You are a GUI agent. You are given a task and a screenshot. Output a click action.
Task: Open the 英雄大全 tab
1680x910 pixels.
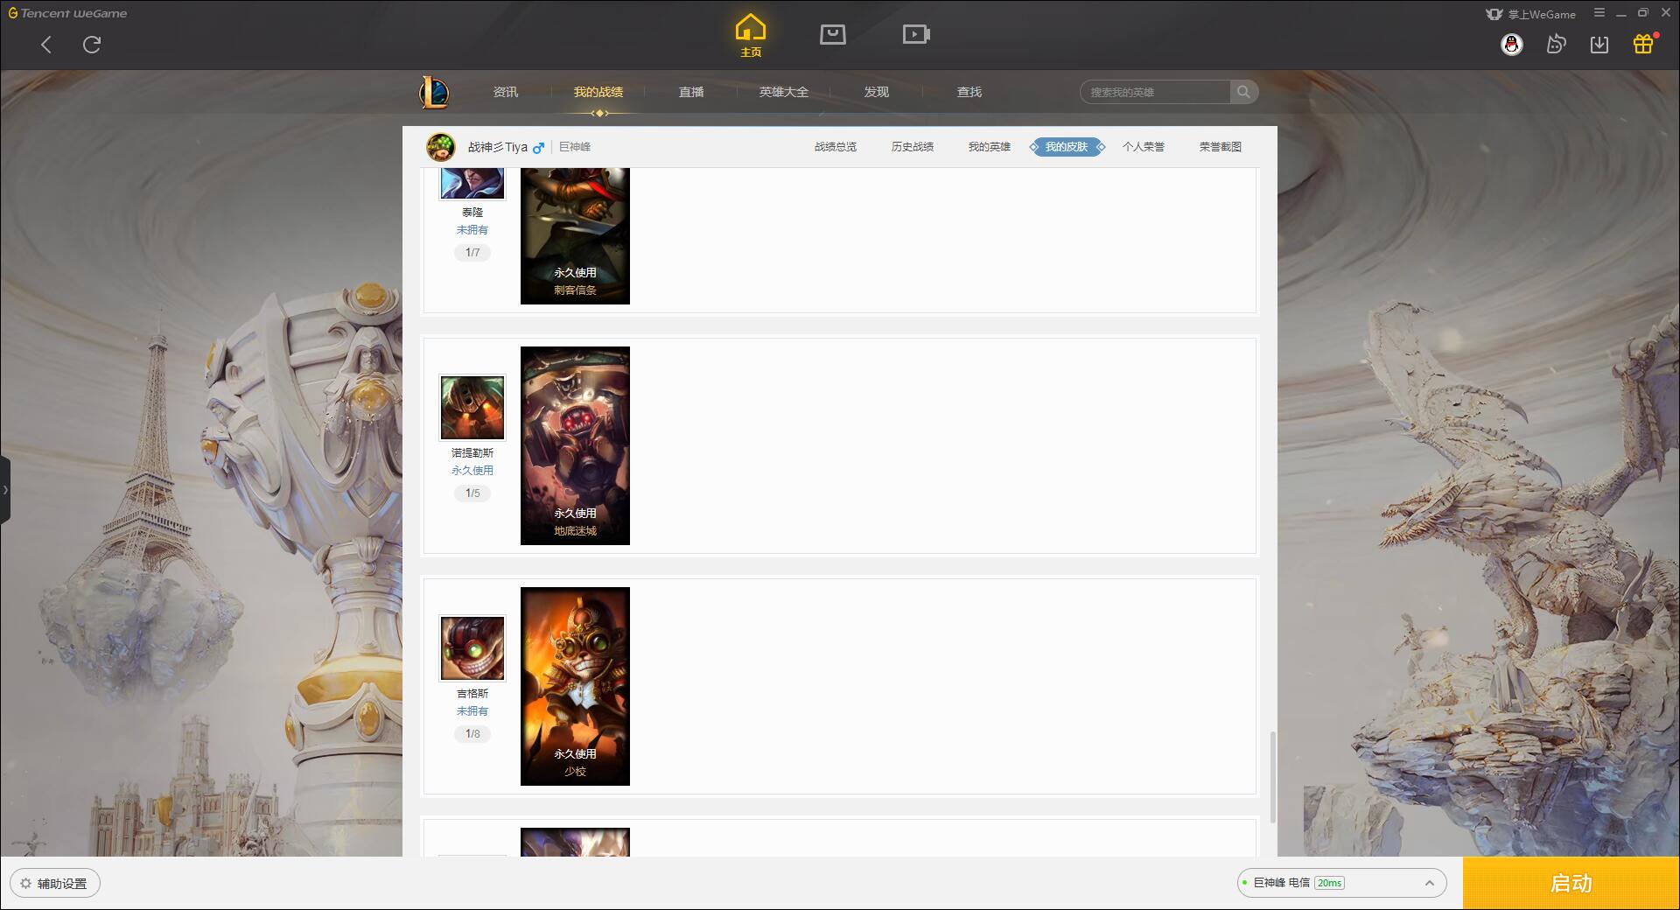pyautogui.click(x=784, y=92)
